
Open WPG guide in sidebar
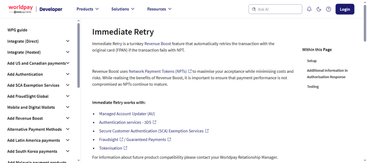17,30
